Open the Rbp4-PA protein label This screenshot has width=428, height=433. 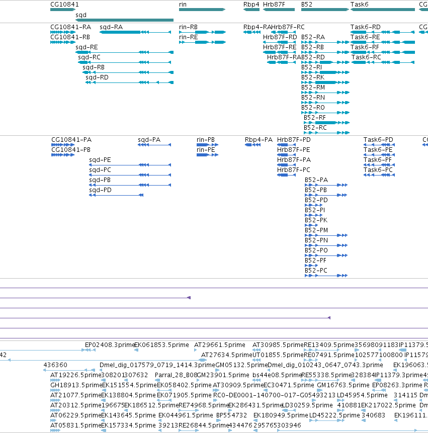(x=259, y=139)
